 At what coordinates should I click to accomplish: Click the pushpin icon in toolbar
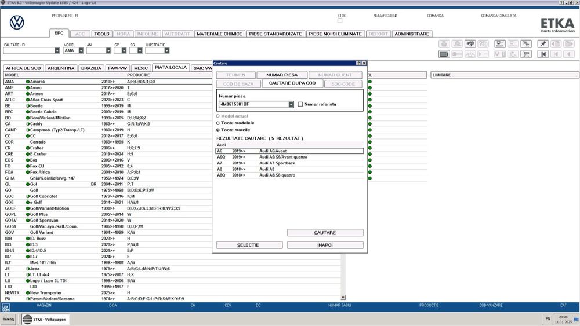(543, 44)
